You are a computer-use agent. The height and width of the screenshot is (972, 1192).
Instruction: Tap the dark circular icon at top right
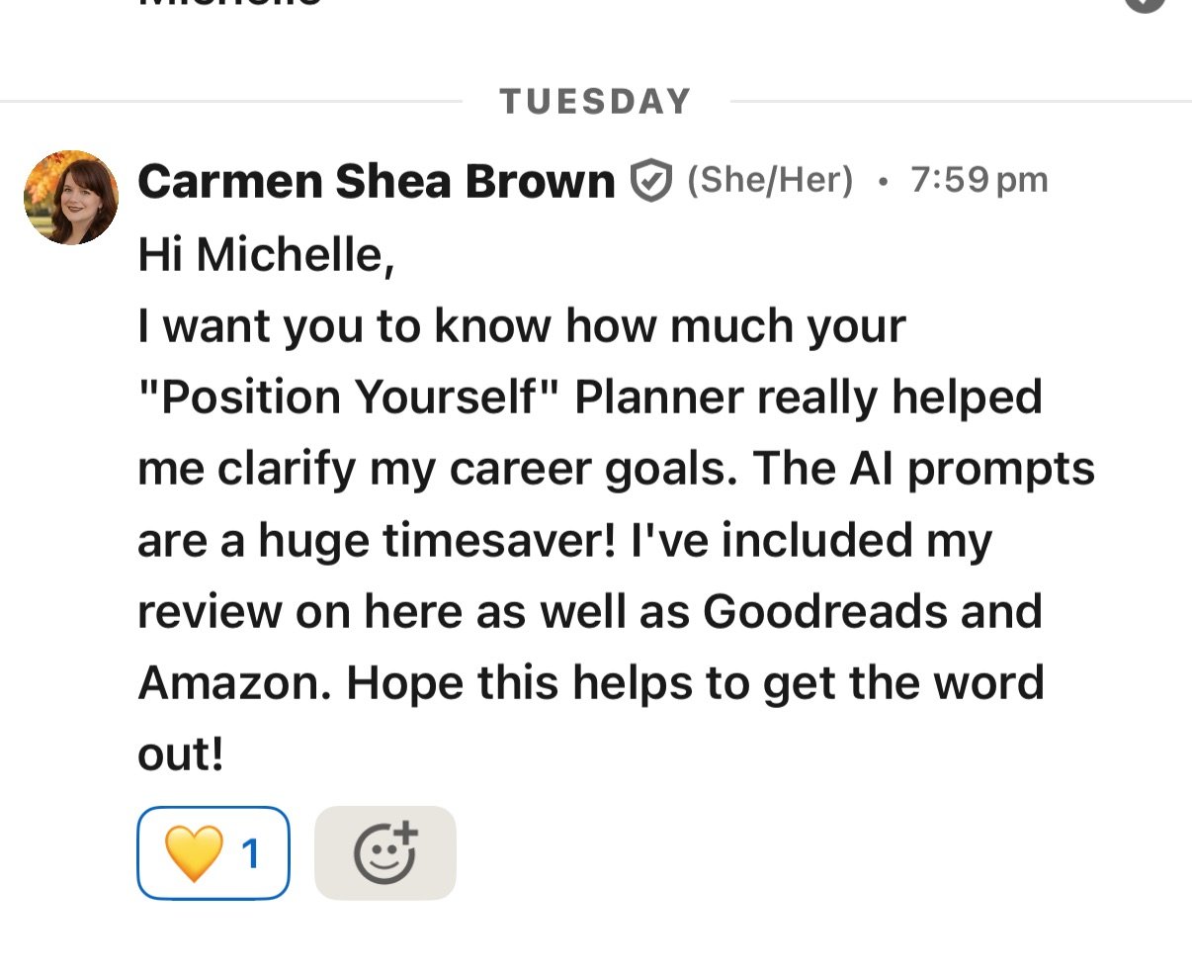(1145, 4)
